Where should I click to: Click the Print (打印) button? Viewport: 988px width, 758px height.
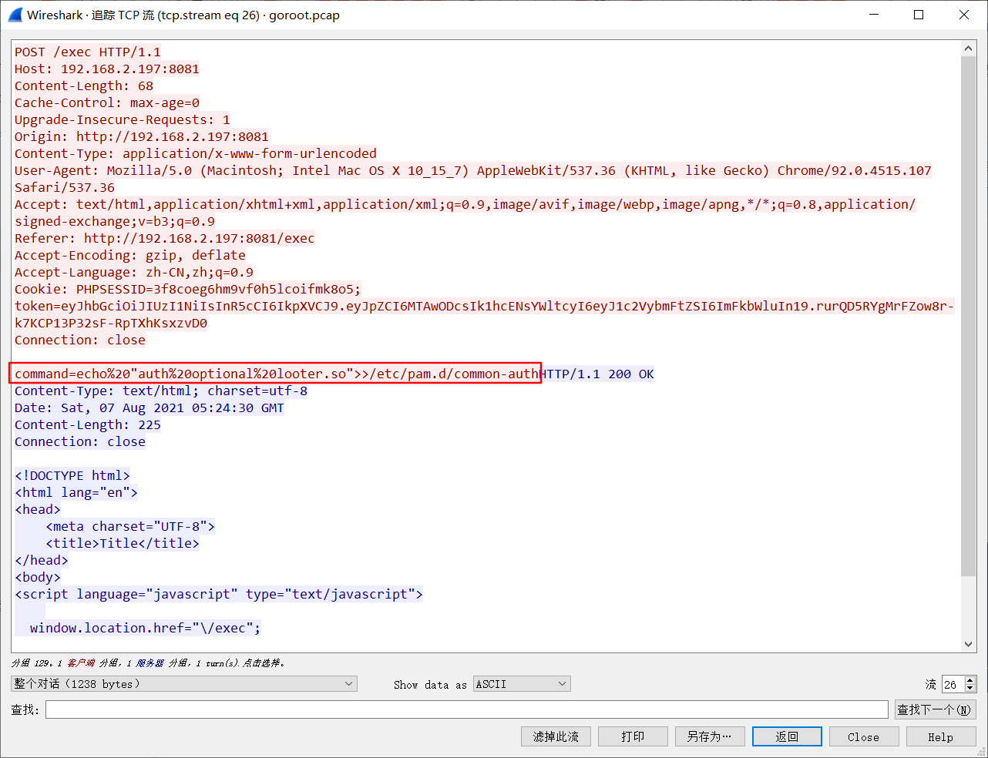(x=633, y=737)
